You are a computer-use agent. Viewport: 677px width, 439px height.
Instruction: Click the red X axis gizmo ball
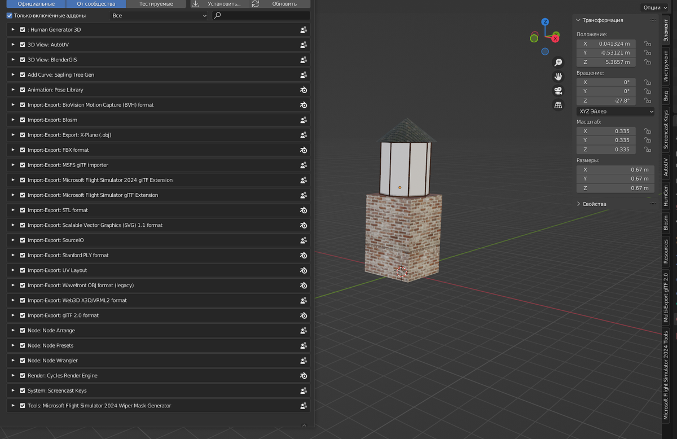pos(556,38)
